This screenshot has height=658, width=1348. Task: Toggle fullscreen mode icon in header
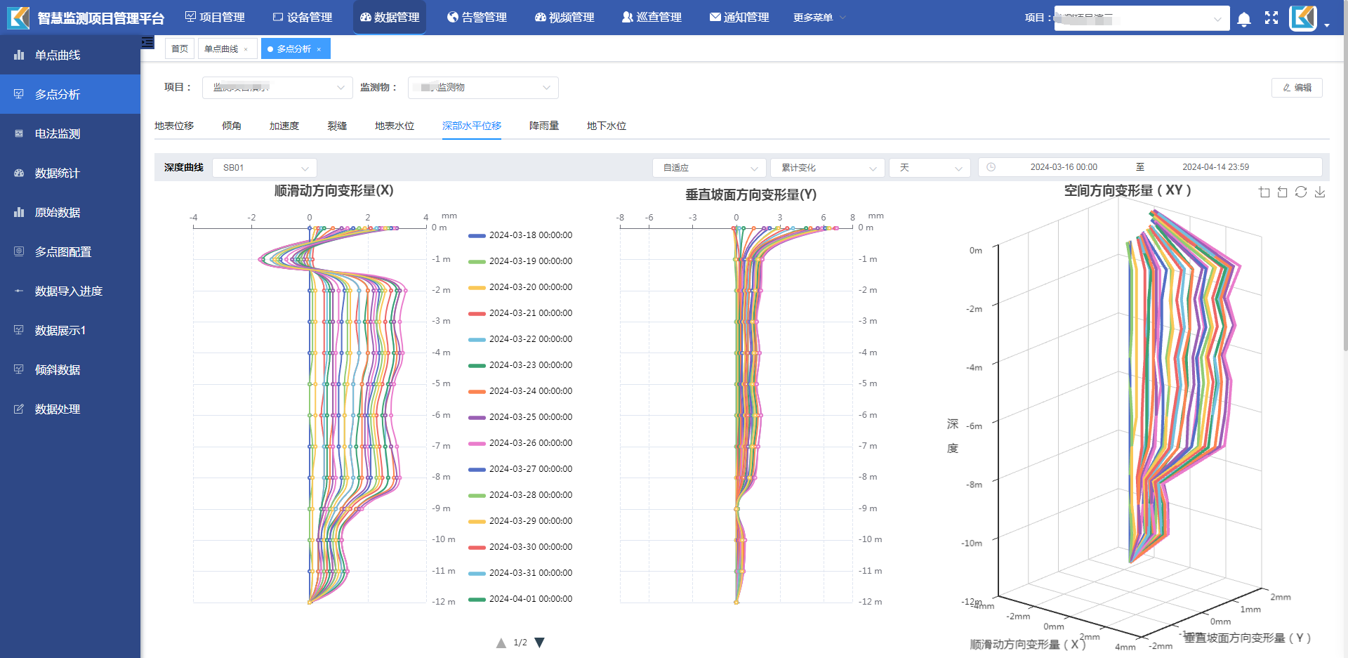click(x=1271, y=18)
